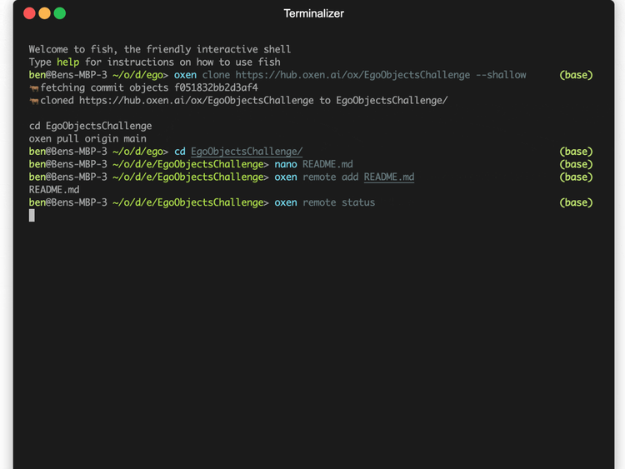Image resolution: width=625 pixels, height=469 pixels.
Task: Click the red close window button
Action: click(29, 13)
